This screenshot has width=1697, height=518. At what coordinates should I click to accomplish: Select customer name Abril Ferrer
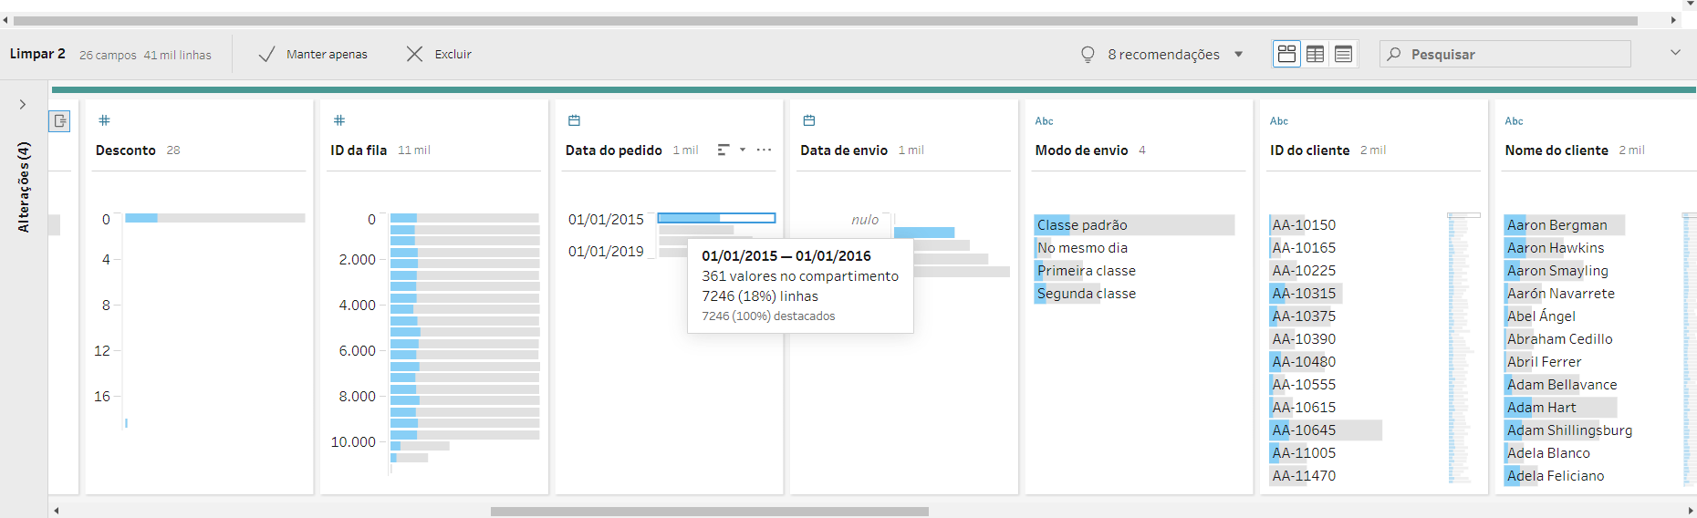coord(1545,362)
